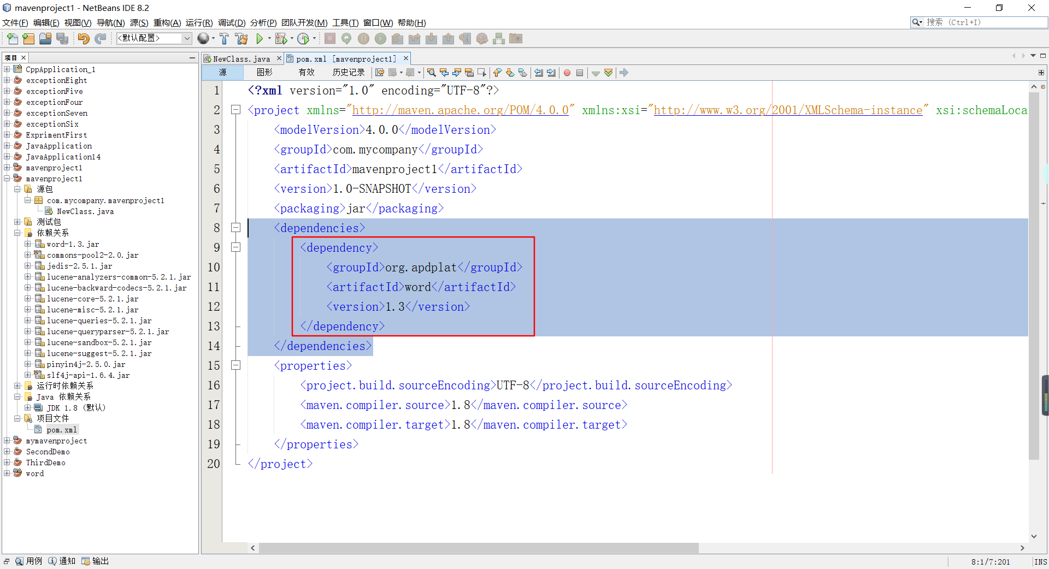Toggle Rectangular Selection mode
Screen dimensions: 1049x569
(x=482, y=73)
